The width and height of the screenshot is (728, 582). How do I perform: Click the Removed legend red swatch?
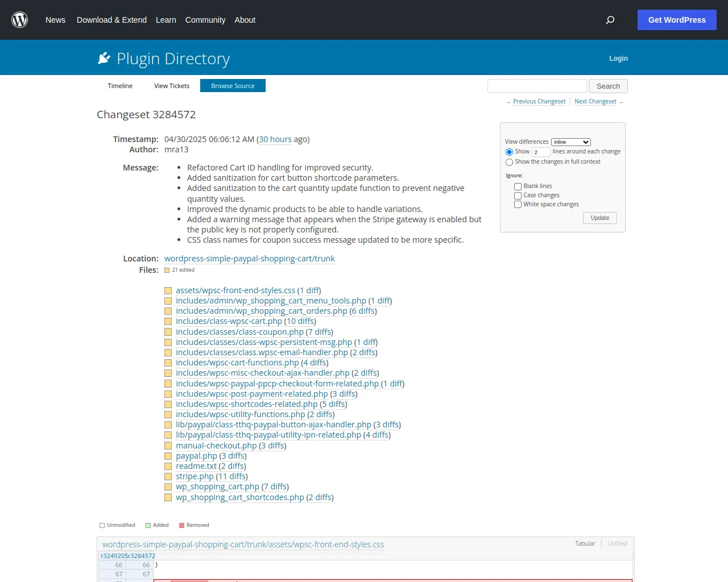[x=182, y=526]
